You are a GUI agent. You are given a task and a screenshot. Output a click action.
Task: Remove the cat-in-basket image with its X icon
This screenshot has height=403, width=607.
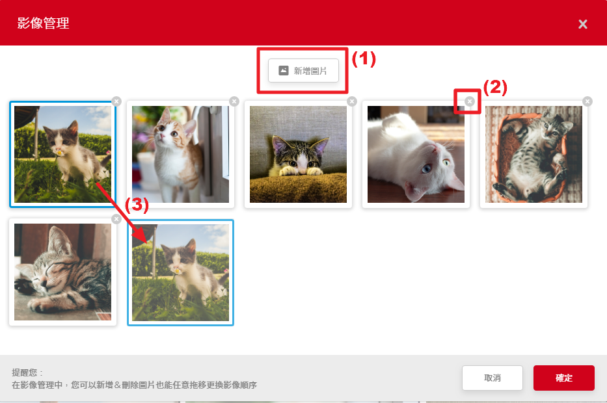point(587,101)
